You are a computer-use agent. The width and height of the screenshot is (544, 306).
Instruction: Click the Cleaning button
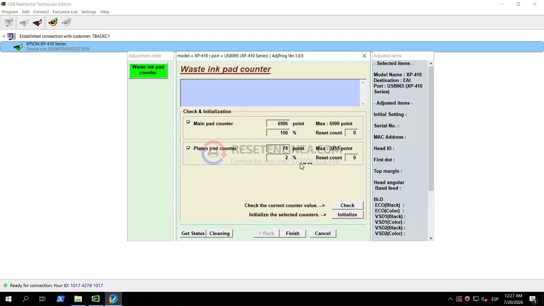[219, 233]
